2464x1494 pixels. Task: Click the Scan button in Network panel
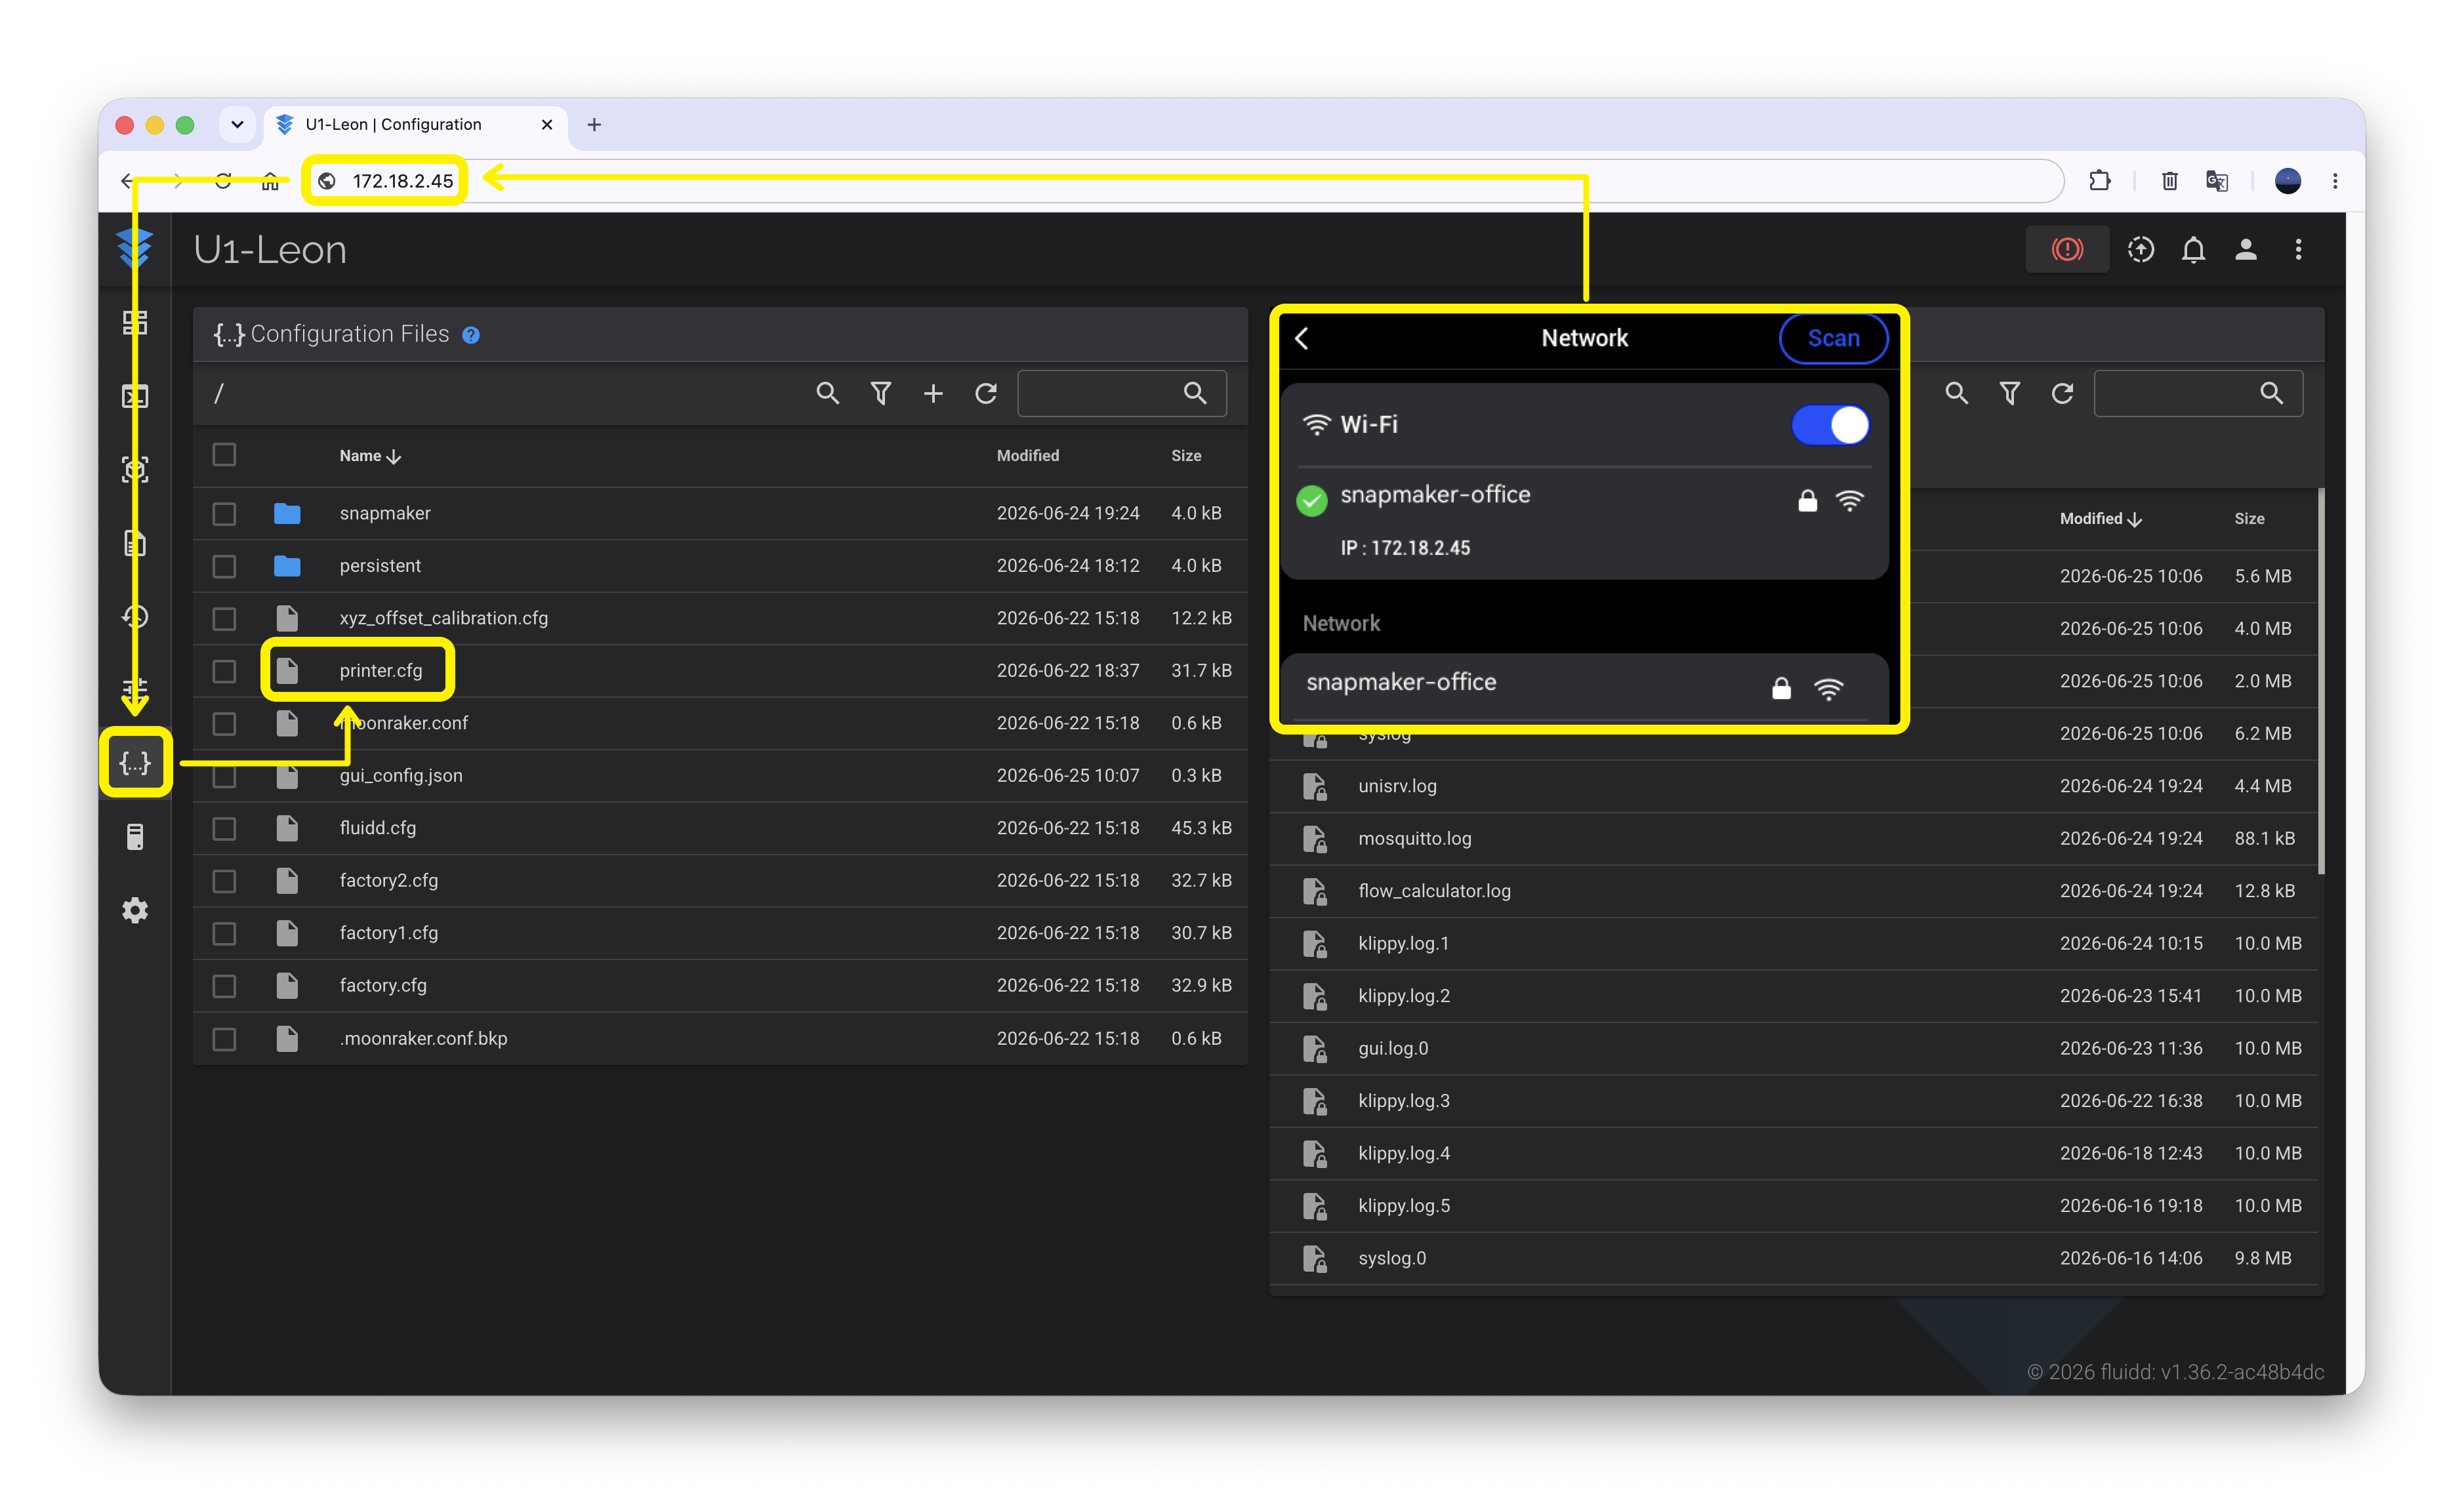point(1833,338)
